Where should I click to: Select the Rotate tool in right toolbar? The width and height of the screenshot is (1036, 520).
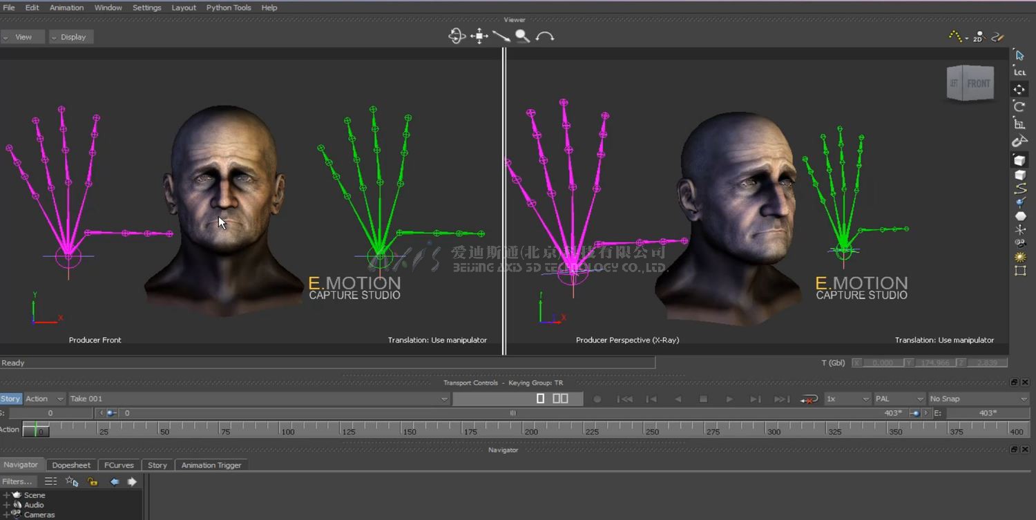coord(1019,106)
